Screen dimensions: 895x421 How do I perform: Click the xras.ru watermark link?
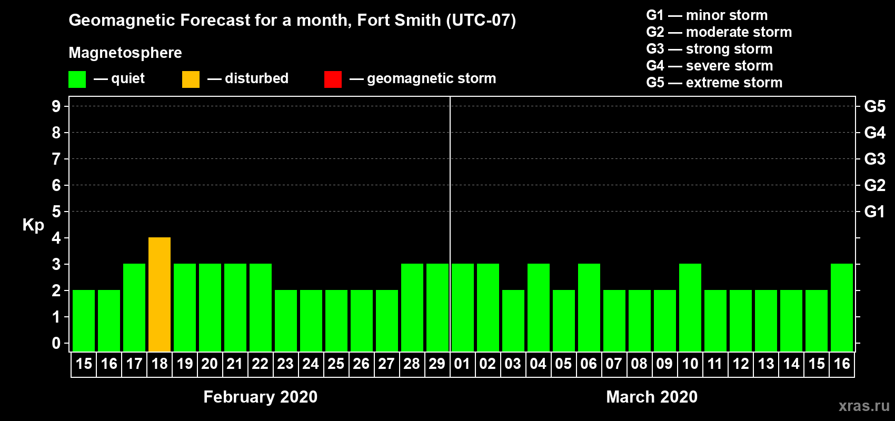pos(864,406)
